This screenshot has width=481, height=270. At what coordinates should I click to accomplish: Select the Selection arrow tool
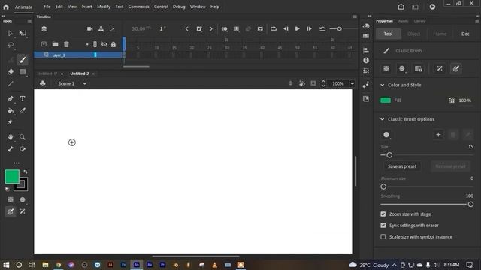10,33
